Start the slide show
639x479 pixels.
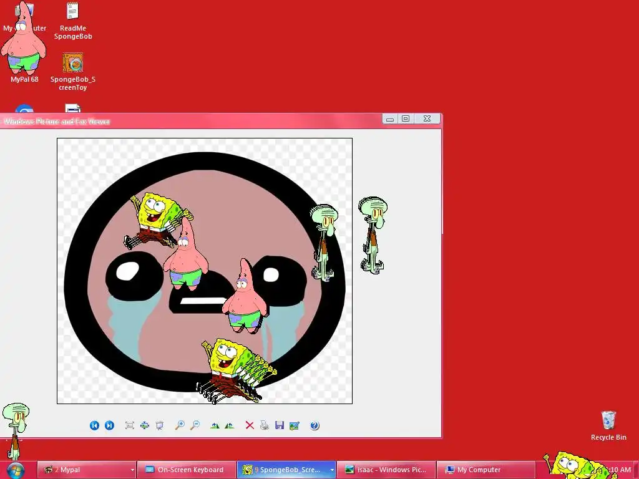pyautogui.click(x=160, y=425)
